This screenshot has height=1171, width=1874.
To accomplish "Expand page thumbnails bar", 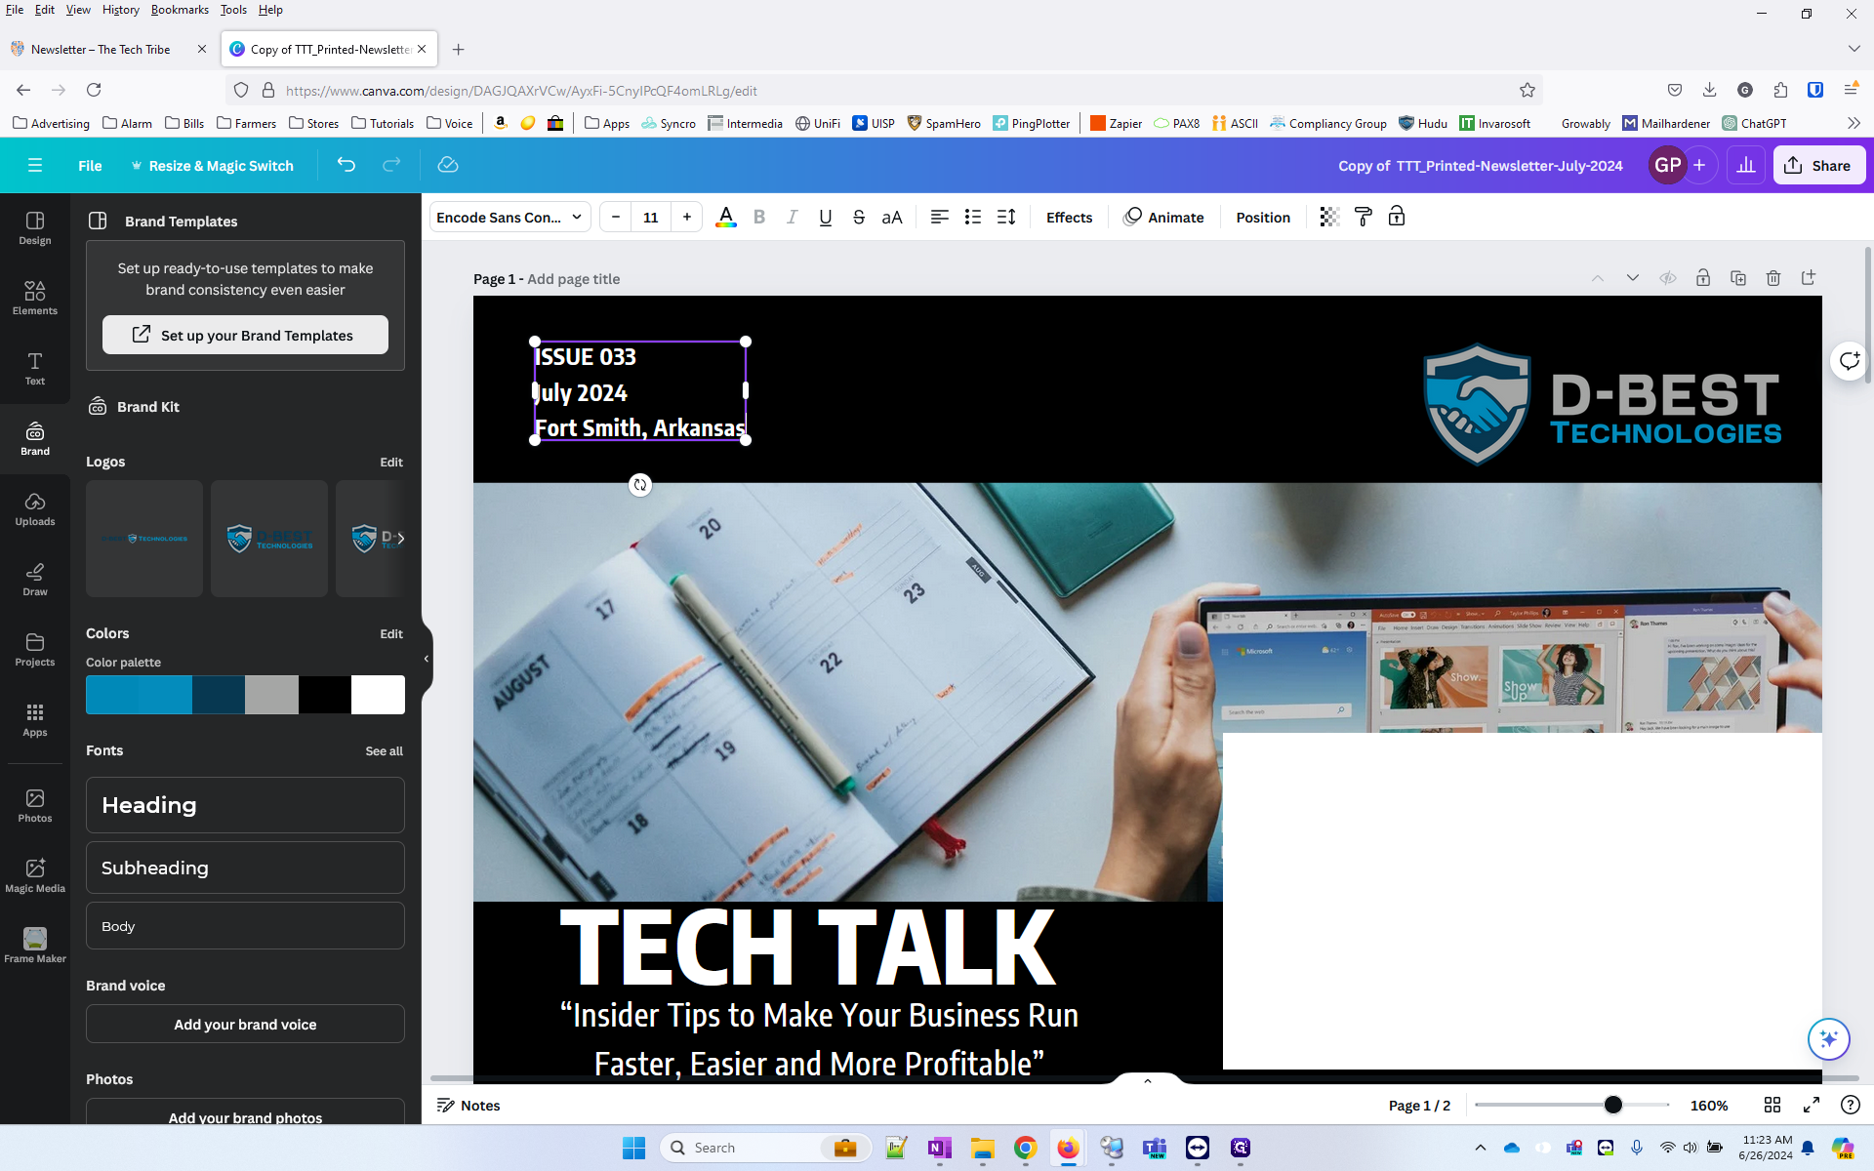I will [x=1148, y=1080].
